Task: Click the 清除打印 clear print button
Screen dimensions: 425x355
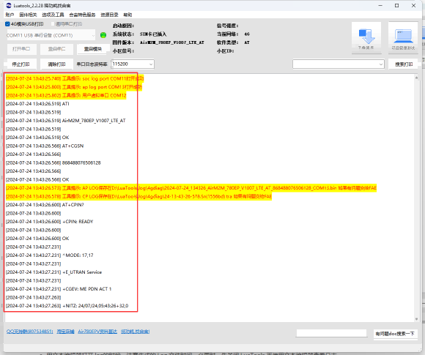Action: [56, 64]
